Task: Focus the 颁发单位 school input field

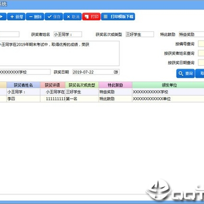Action: tap(25, 72)
